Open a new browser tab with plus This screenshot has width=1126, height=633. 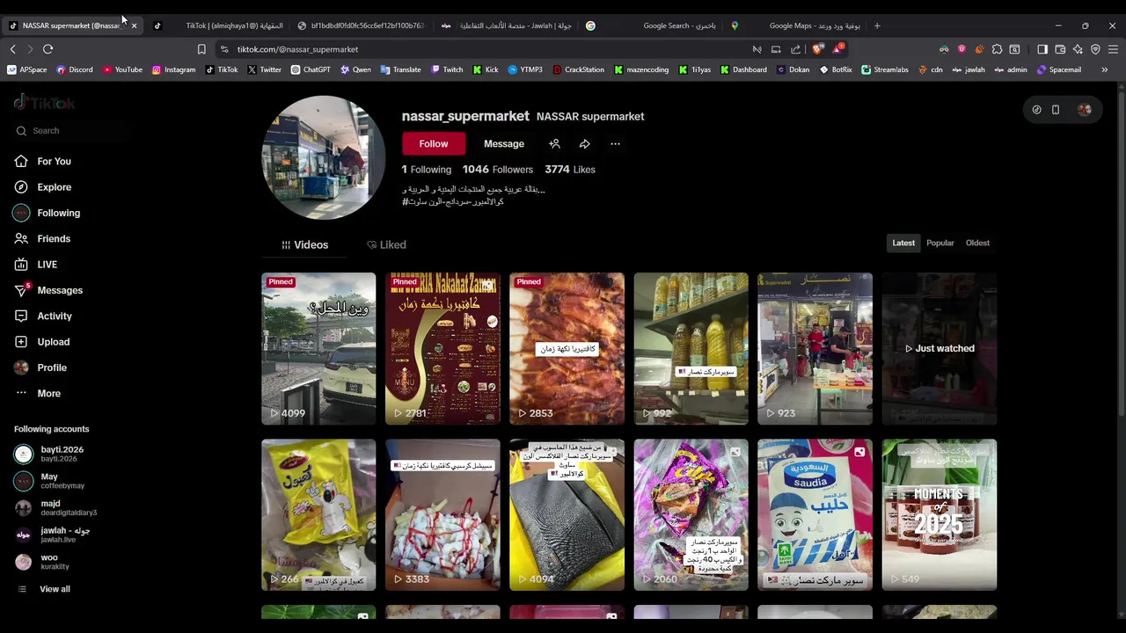pos(877,25)
